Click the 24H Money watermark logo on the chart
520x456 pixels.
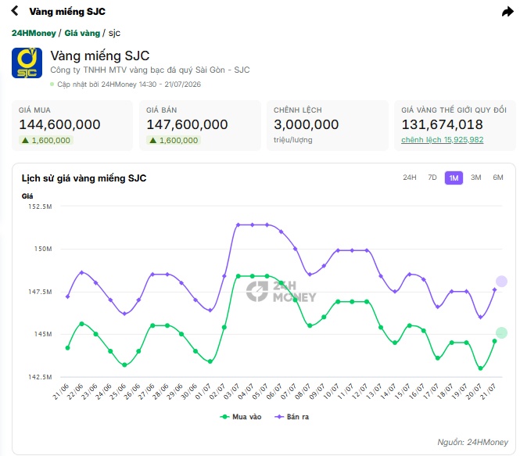pos(282,292)
